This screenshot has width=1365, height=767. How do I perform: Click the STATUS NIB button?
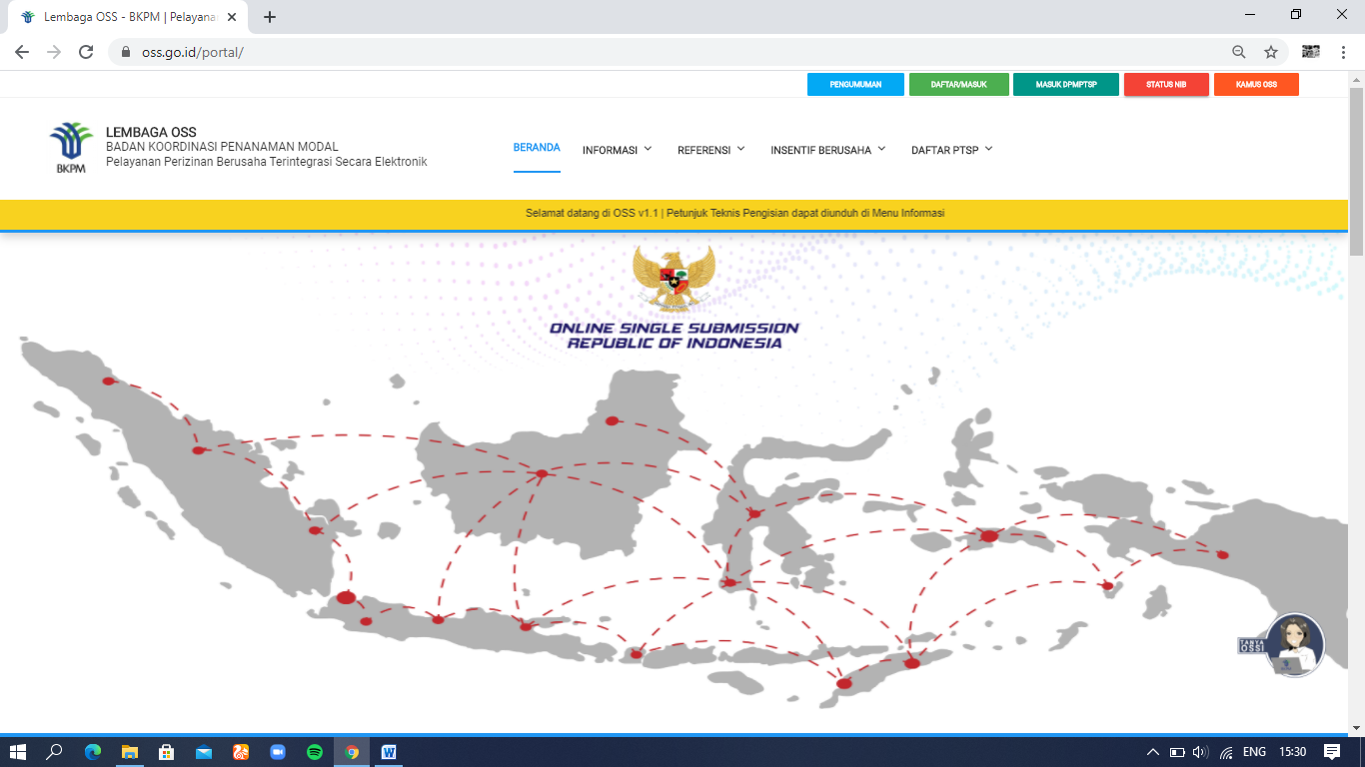coord(1166,85)
